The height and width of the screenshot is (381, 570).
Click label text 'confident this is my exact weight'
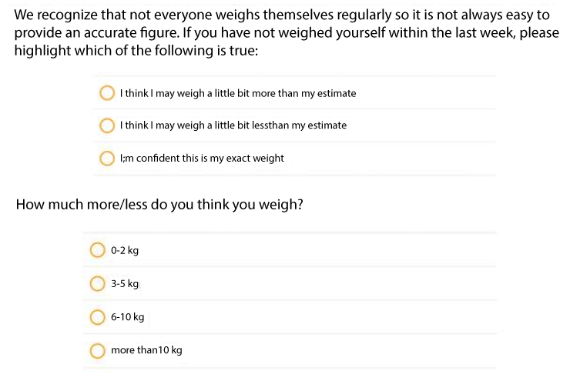coord(210,159)
